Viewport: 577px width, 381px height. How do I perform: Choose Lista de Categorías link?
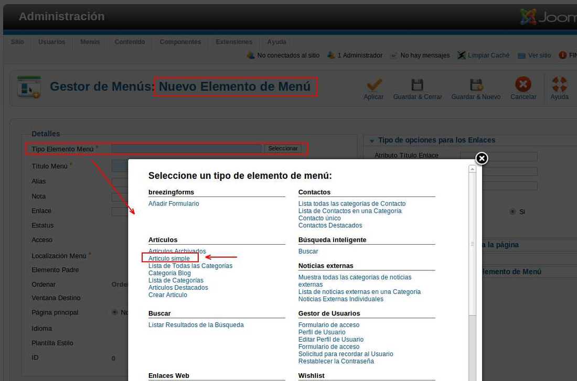(x=176, y=280)
